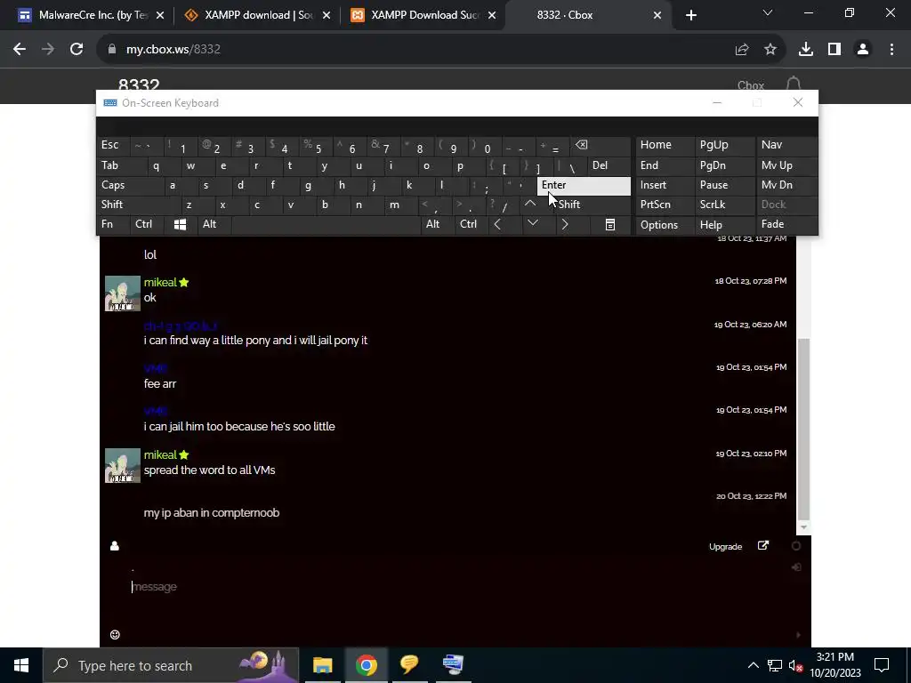Click the taskbar search box

[x=171, y=665]
